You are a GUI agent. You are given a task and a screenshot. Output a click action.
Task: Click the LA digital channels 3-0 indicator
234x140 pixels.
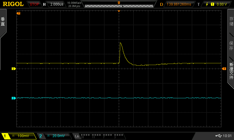(x=119, y=136)
